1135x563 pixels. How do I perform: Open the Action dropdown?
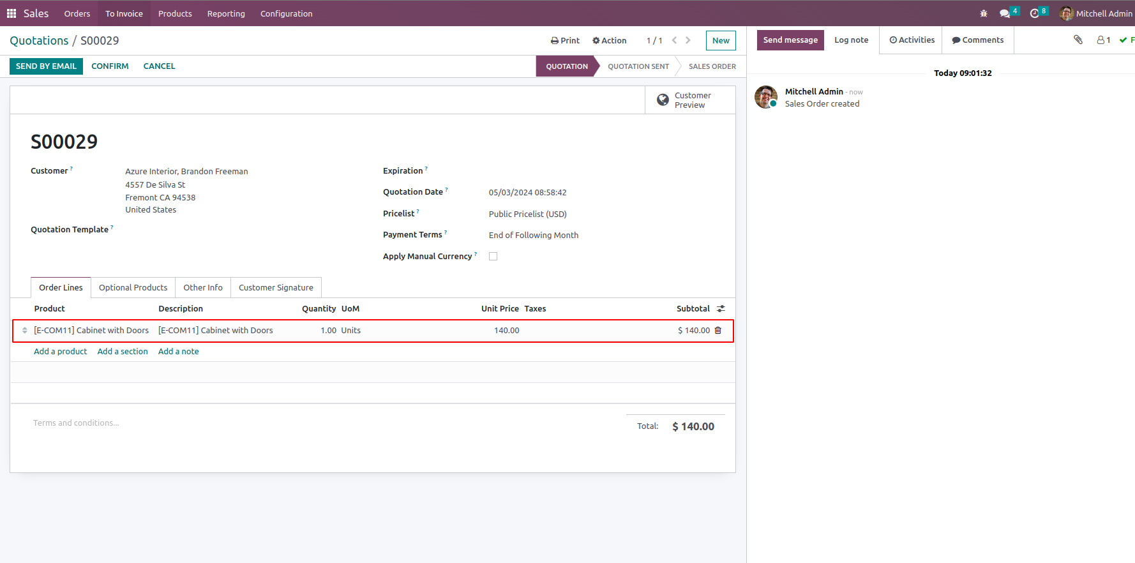point(609,40)
